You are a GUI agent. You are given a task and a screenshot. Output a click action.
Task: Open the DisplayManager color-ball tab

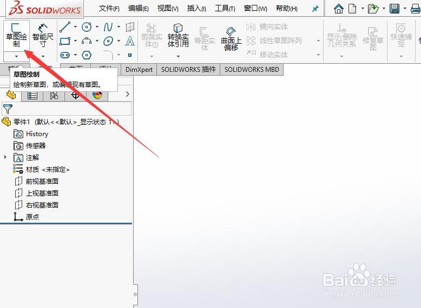coord(97,96)
